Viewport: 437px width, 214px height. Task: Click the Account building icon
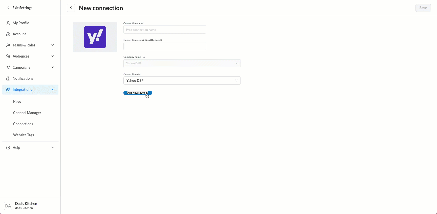[x=8, y=34]
